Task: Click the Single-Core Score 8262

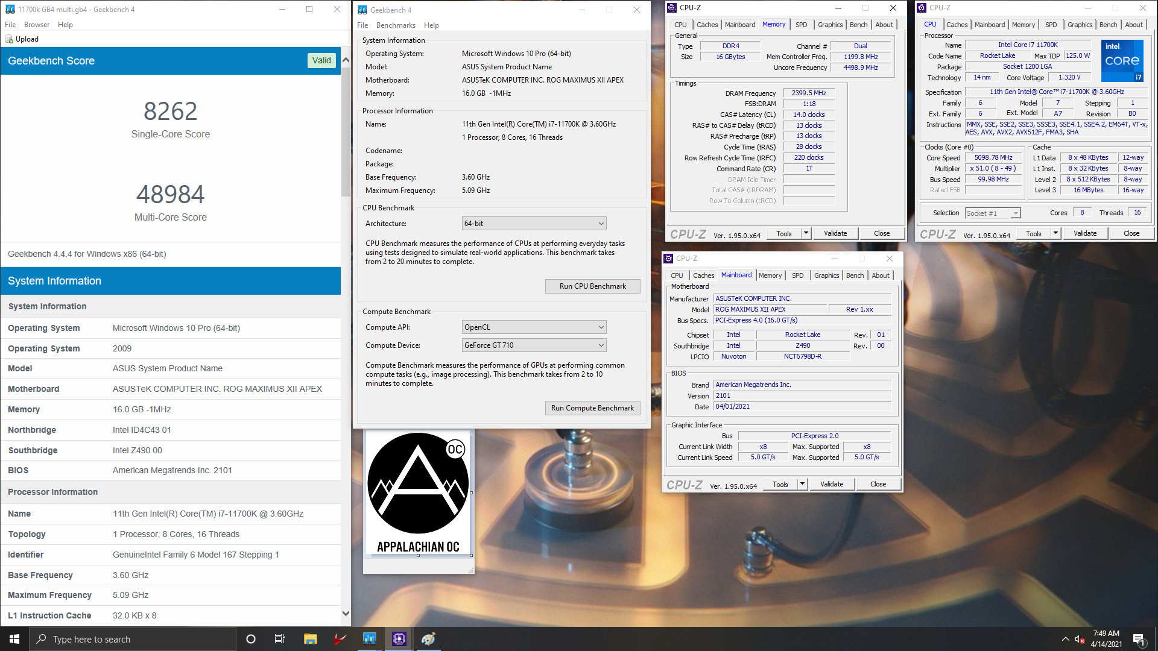Action: point(171,112)
